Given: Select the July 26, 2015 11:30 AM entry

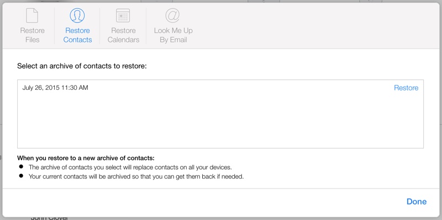Looking at the screenshot, I should (55, 88).
